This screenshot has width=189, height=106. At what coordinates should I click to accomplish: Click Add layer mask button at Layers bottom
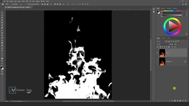(175, 101)
